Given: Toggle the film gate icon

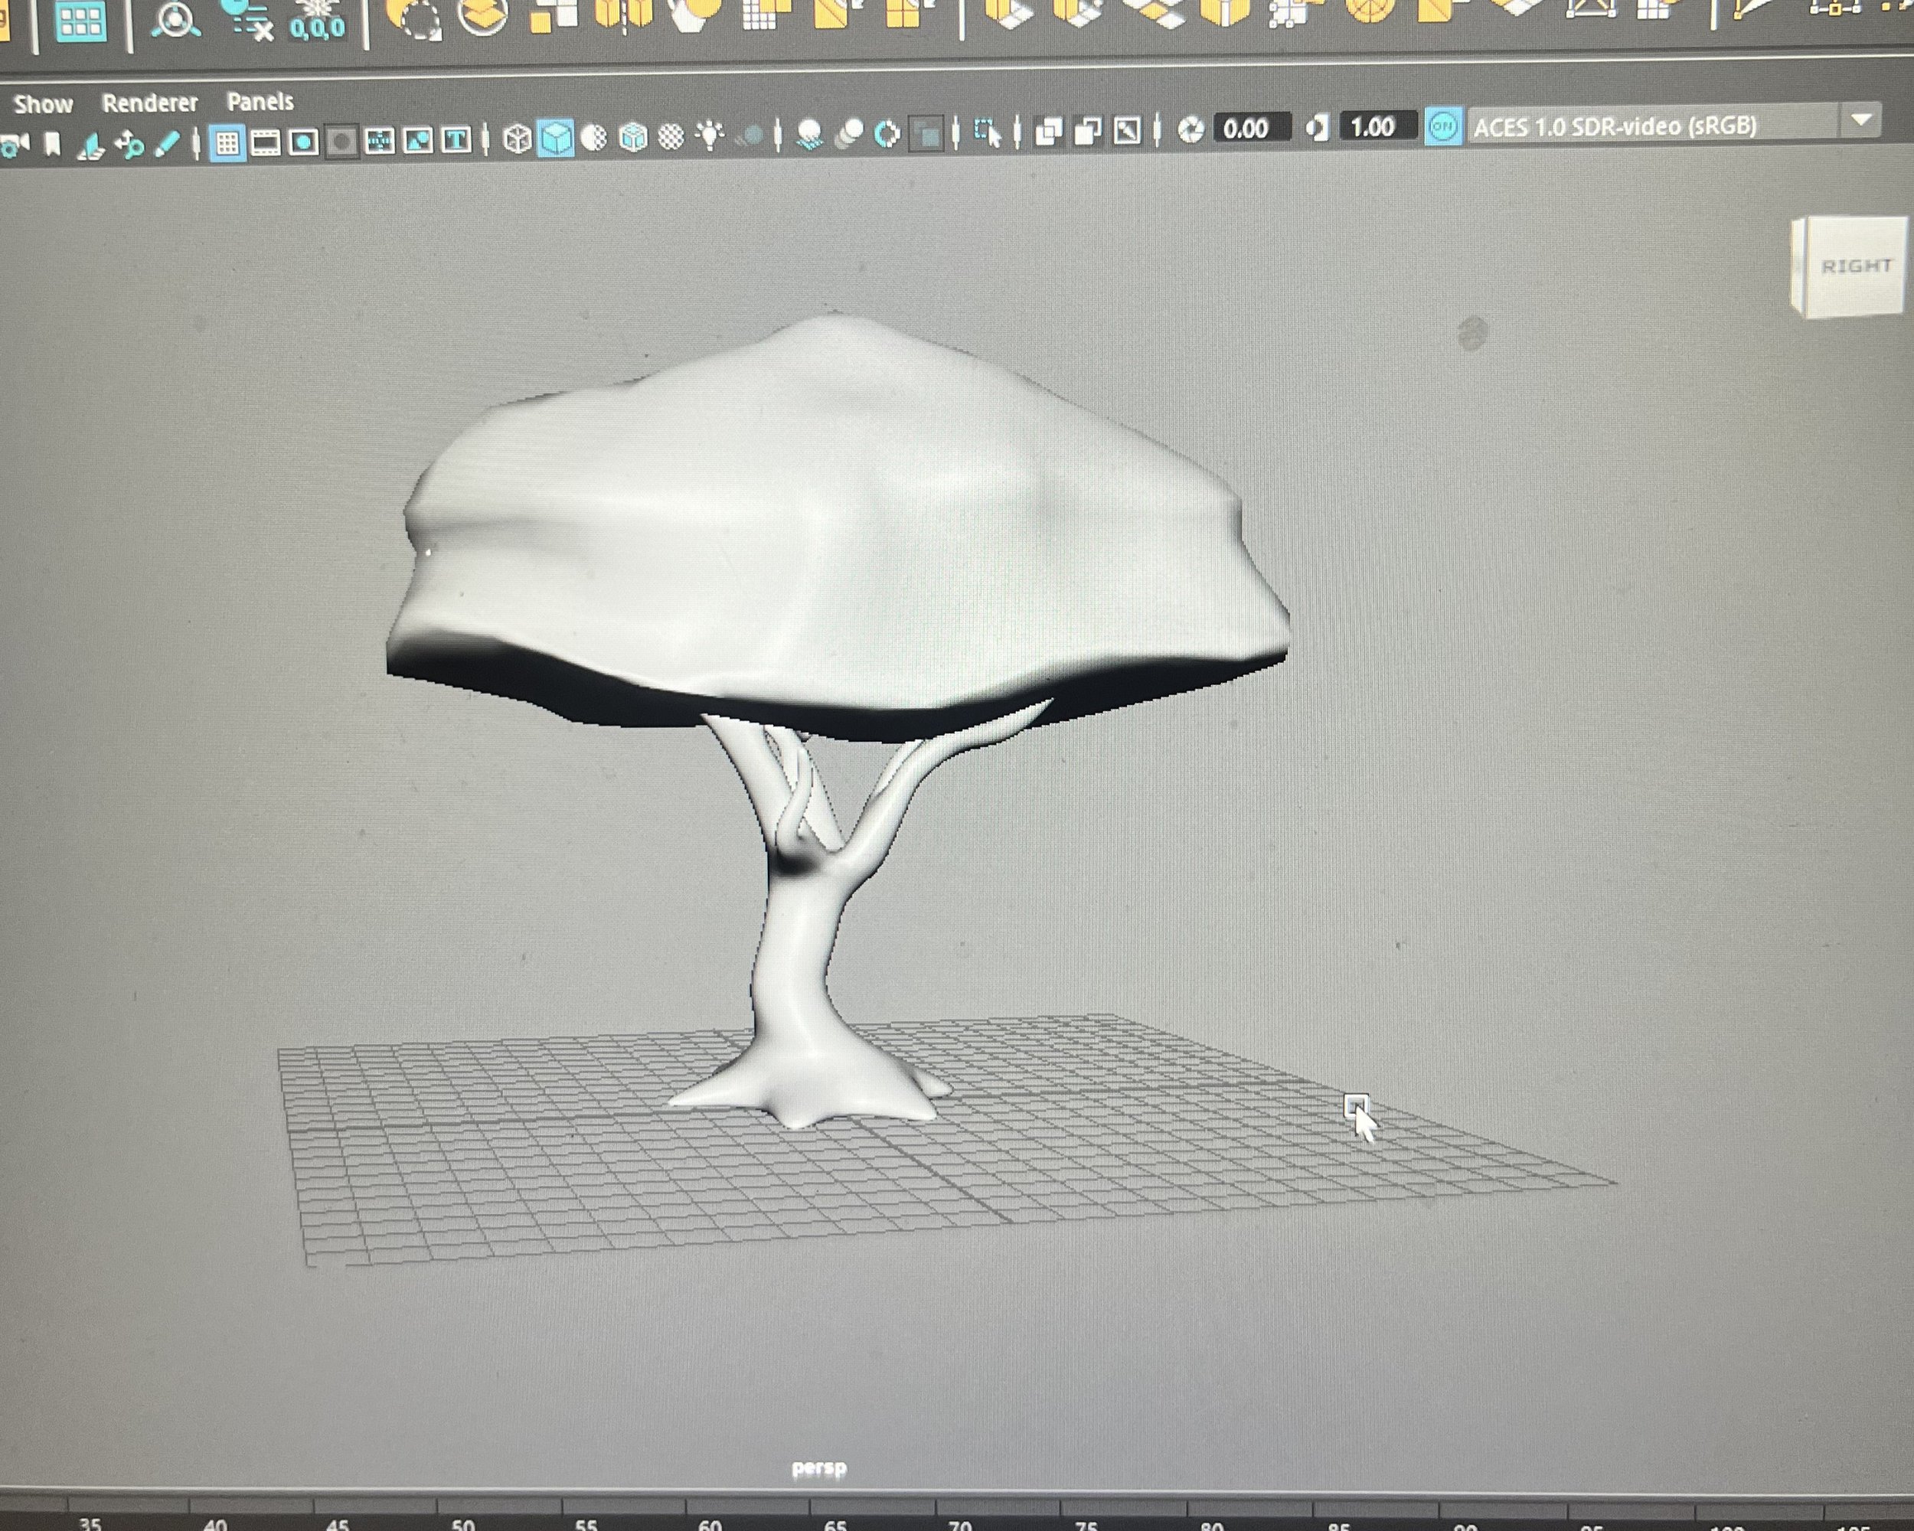Looking at the screenshot, I should [x=266, y=142].
